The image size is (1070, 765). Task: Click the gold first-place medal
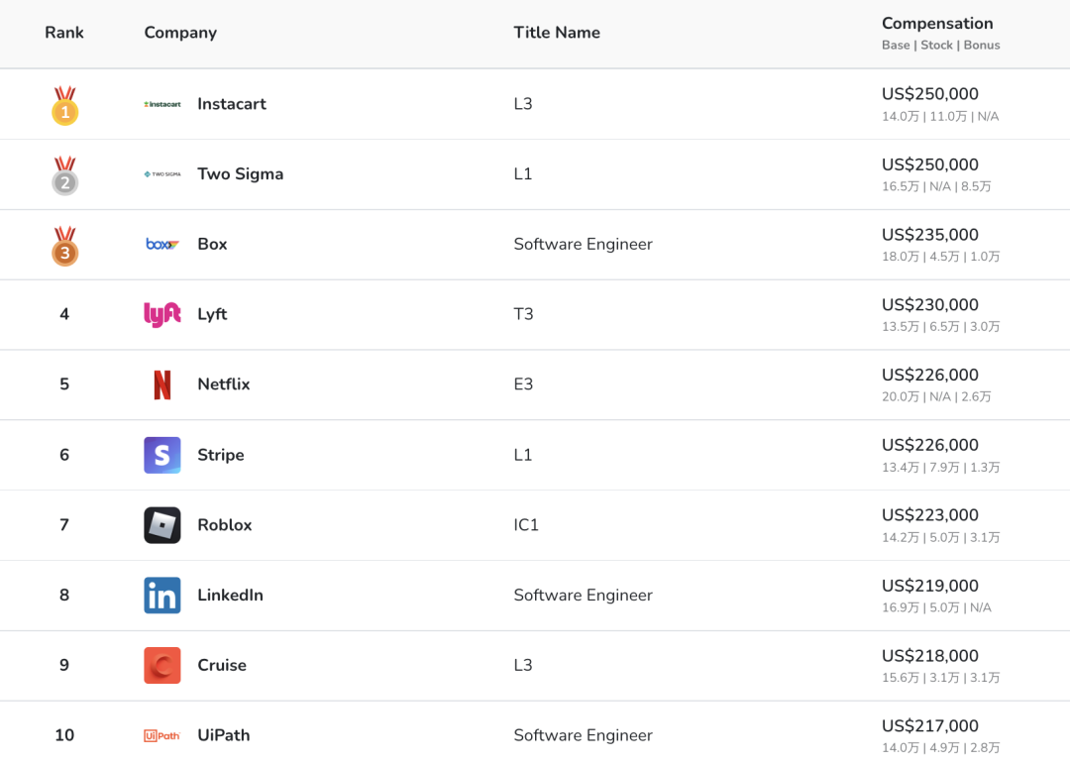coord(65,106)
